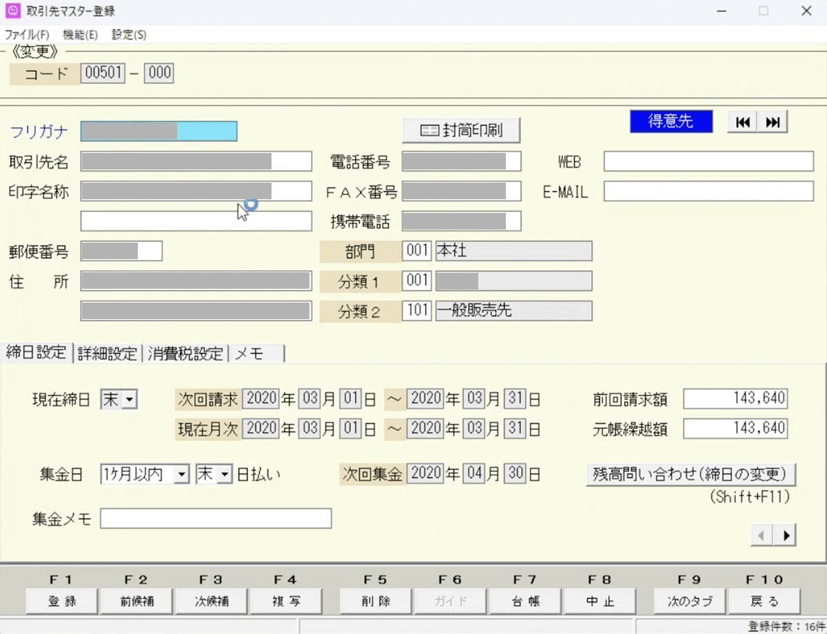Click 残高問い合わせ(締日の変更) button

[x=691, y=474]
